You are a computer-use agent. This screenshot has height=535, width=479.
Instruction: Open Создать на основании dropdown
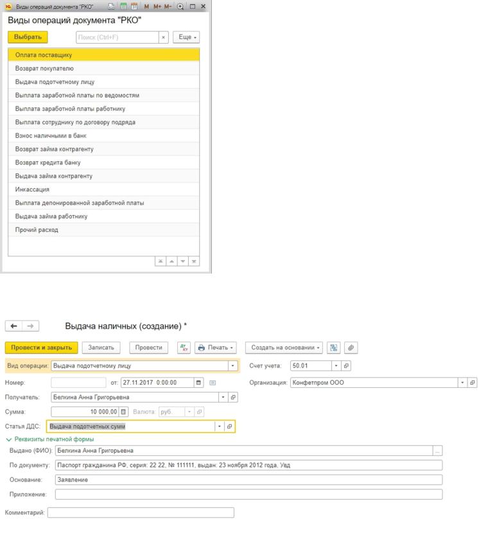tap(284, 347)
